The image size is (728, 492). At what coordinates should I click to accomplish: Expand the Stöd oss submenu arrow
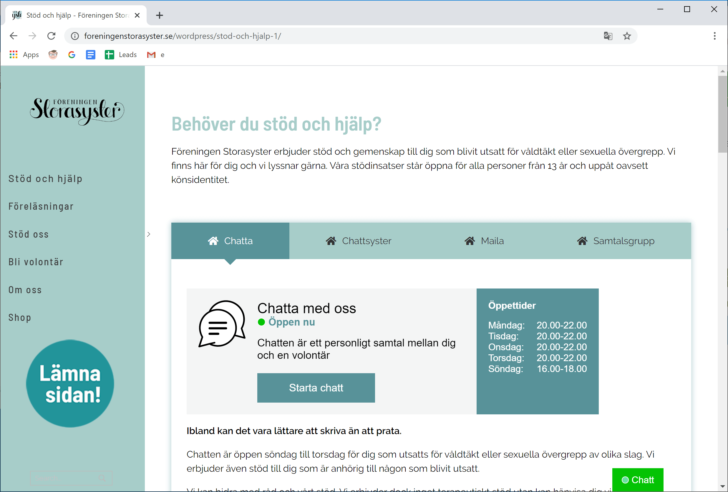pos(149,234)
